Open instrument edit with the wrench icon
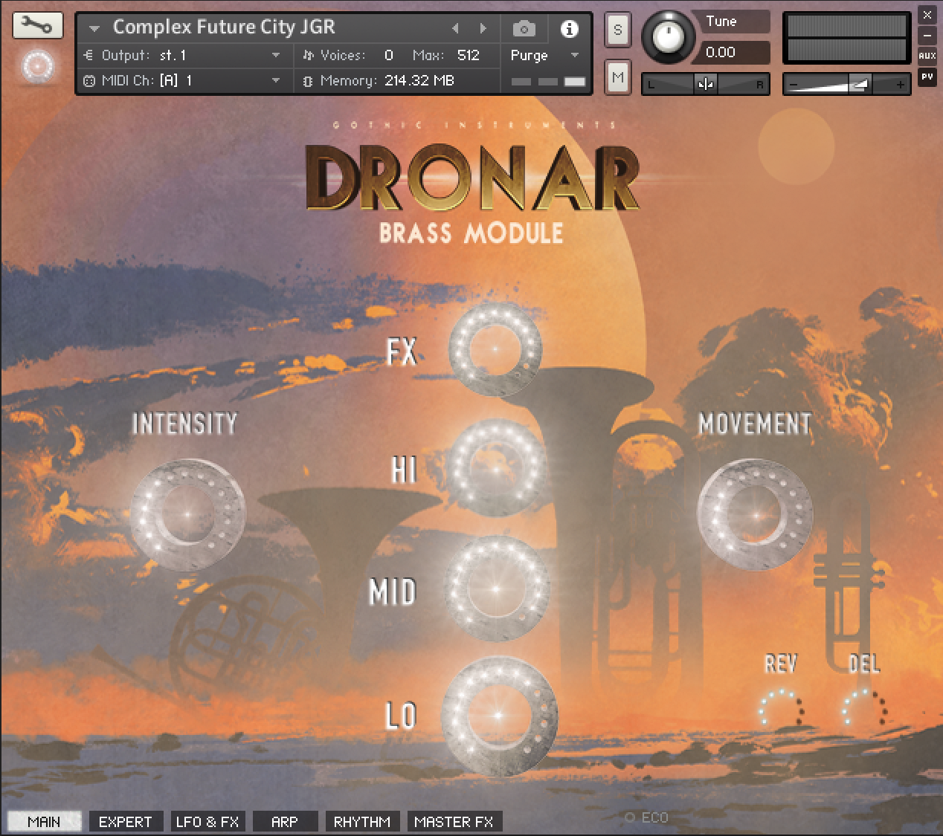 (x=37, y=25)
